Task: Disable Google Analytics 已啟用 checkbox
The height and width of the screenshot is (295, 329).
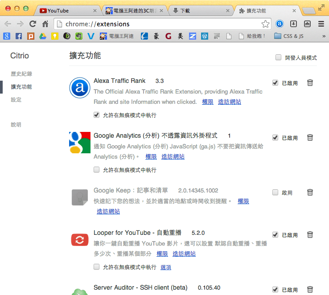Action: pyautogui.click(x=275, y=138)
